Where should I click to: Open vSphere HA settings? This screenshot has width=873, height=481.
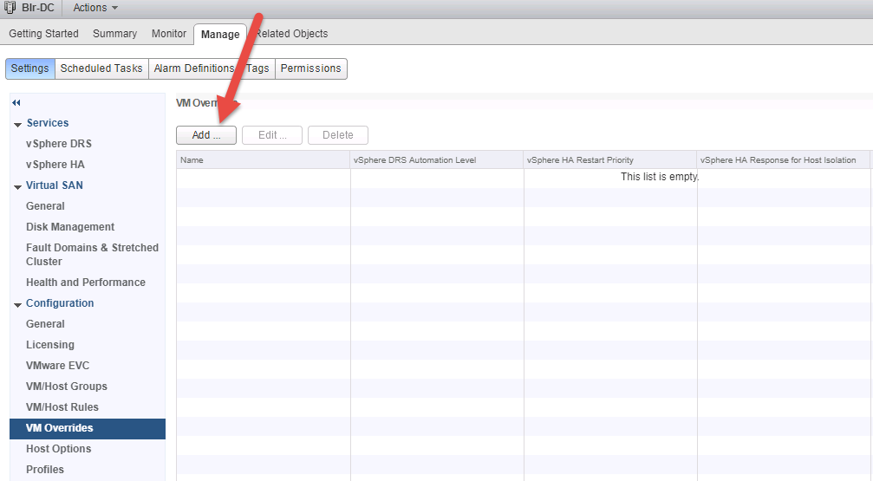(55, 165)
